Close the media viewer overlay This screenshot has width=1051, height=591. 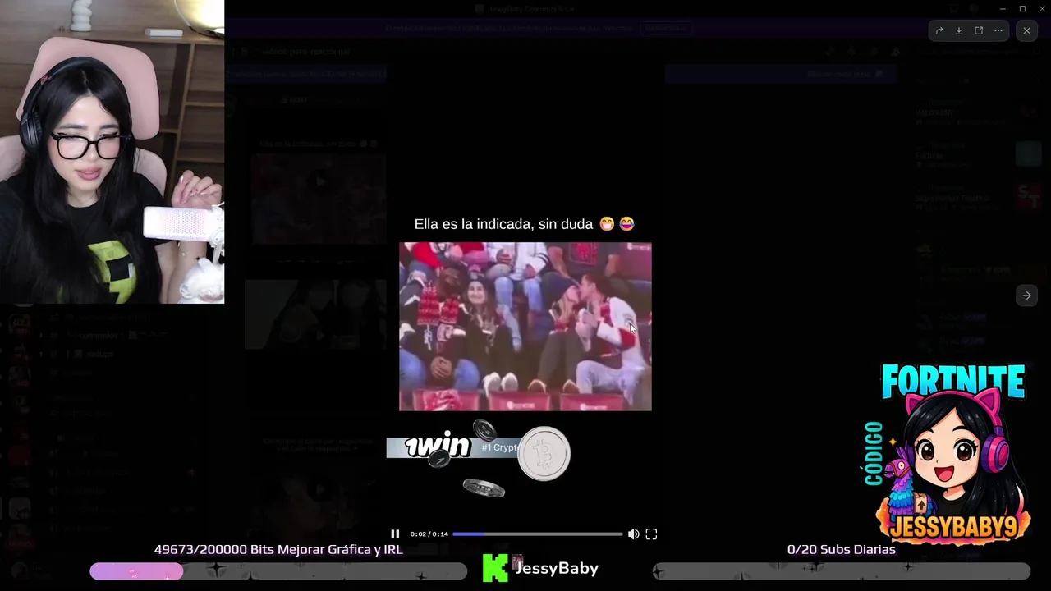coord(1026,30)
